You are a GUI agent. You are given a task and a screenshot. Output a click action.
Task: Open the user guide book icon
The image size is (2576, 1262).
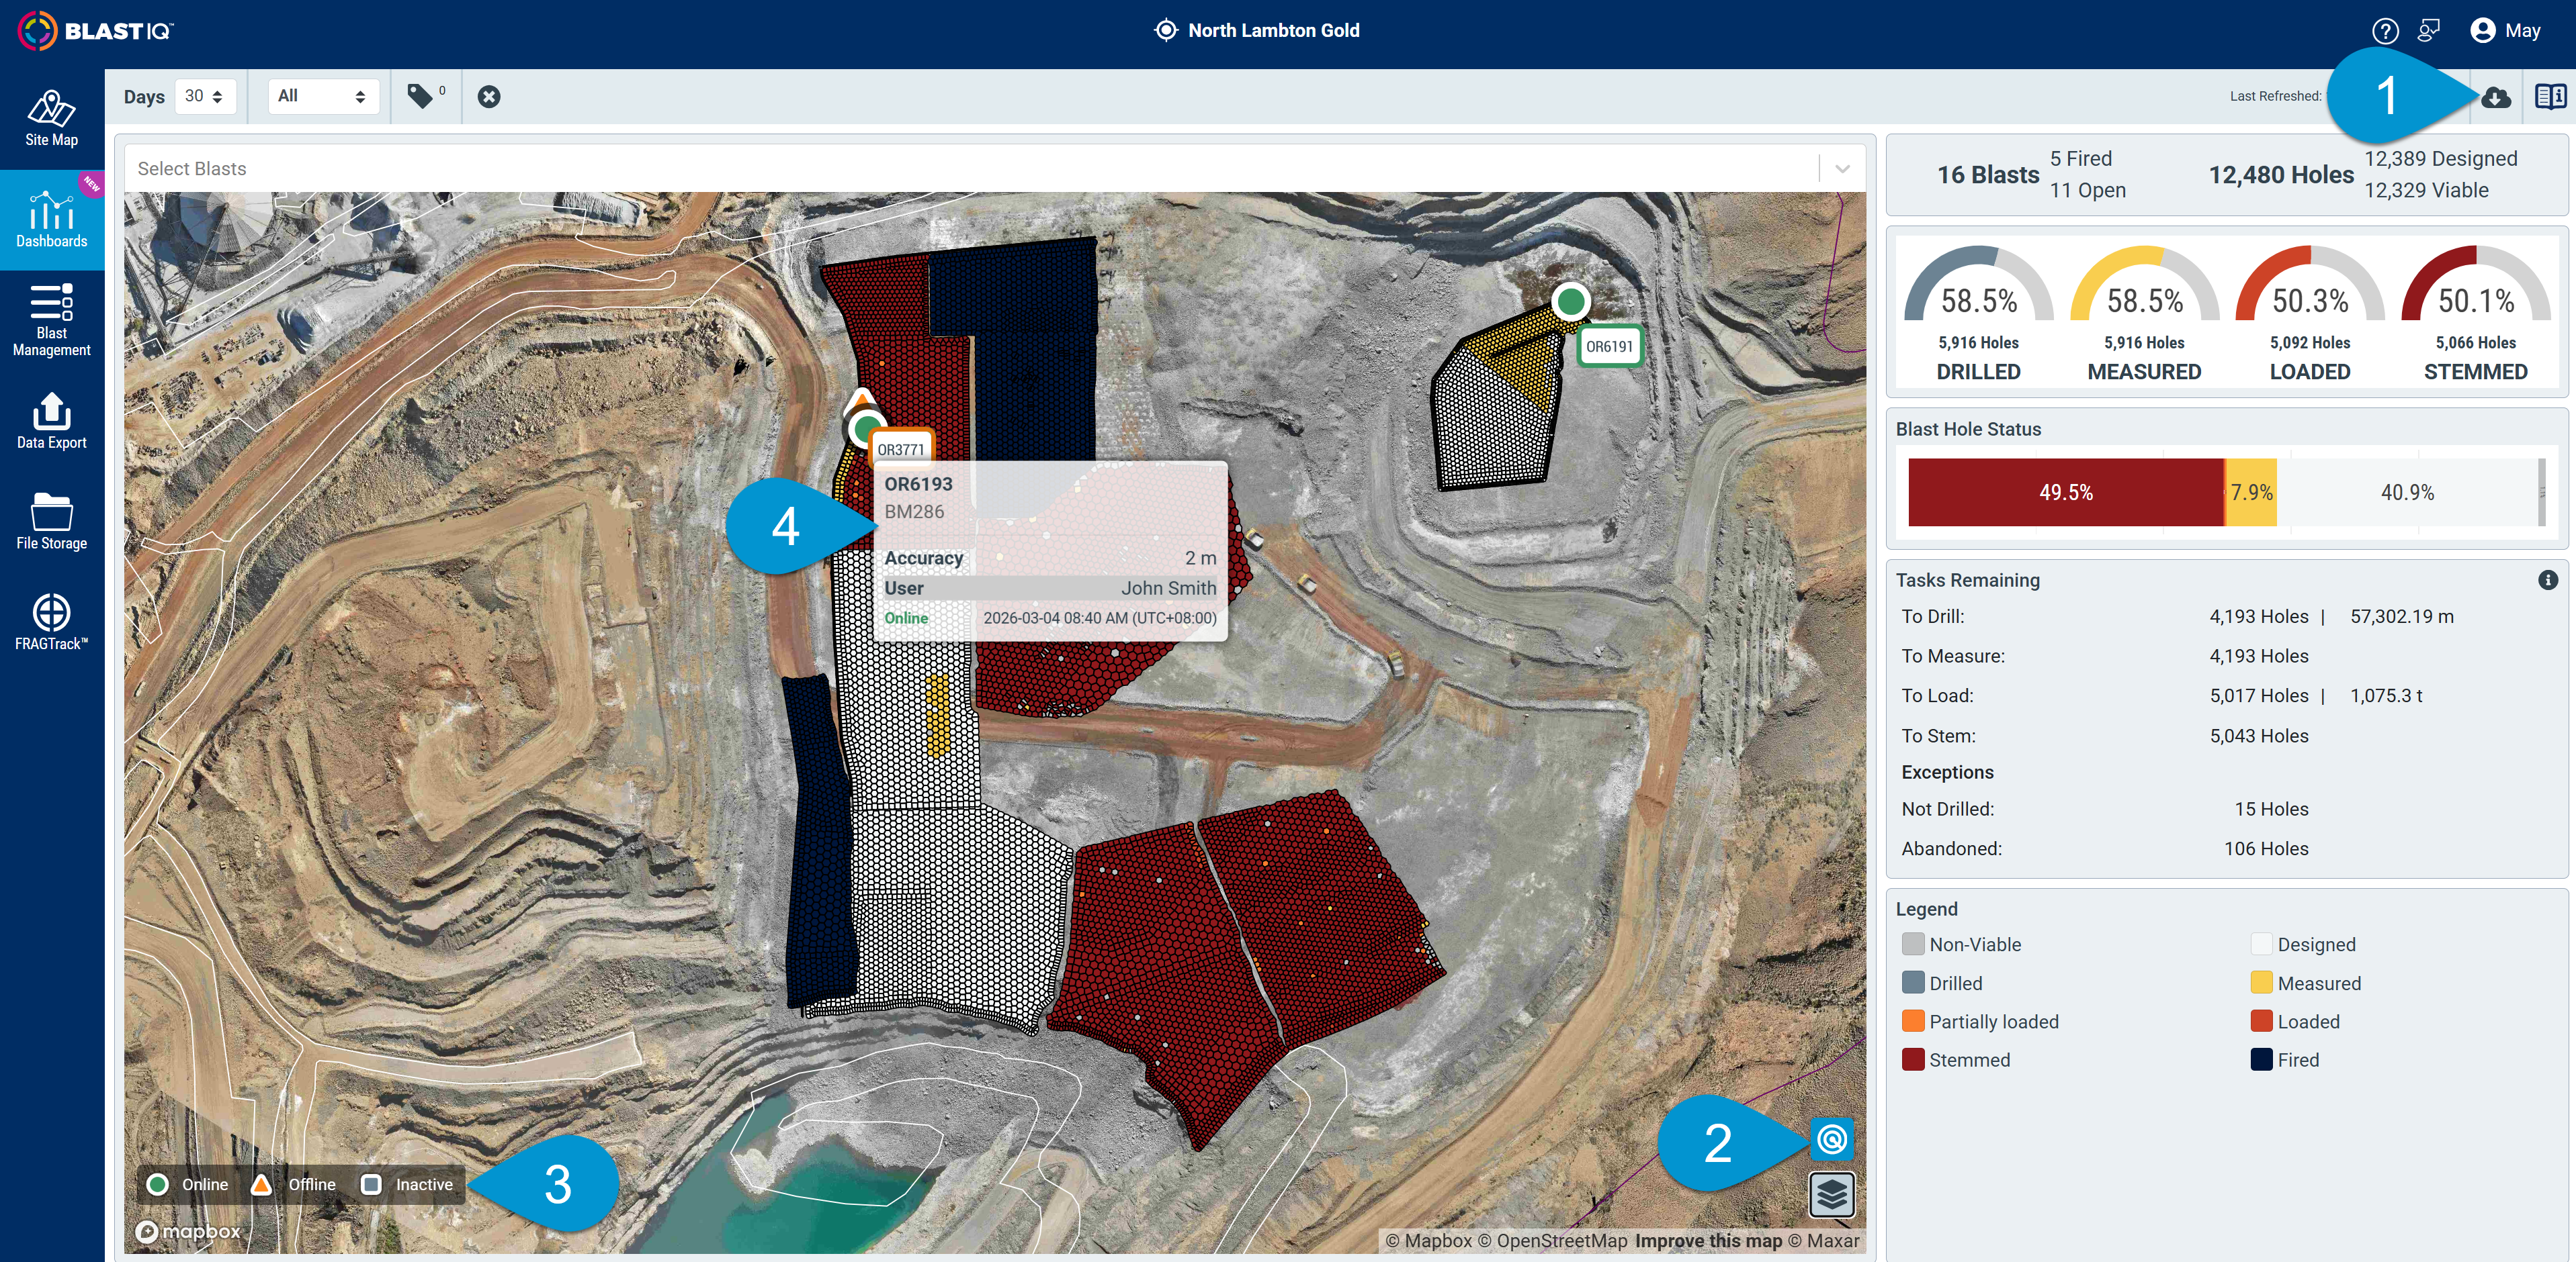[2550, 96]
